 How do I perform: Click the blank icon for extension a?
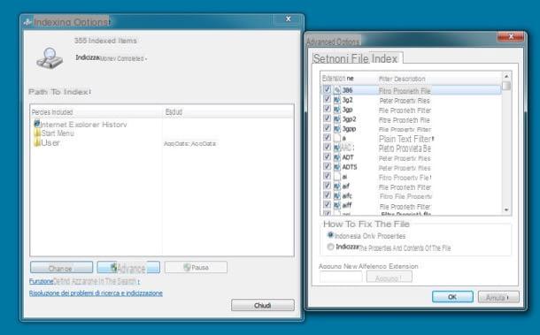[x=336, y=138]
